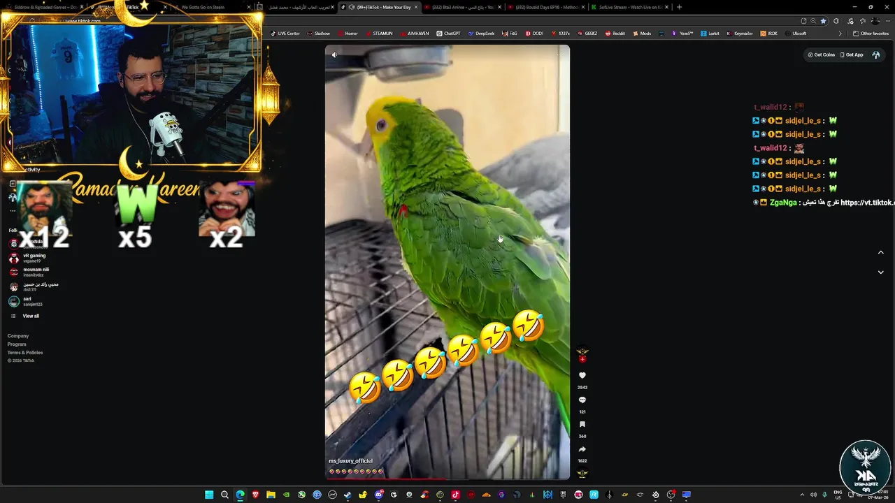Expand the Company footer section

click(18, 336)
